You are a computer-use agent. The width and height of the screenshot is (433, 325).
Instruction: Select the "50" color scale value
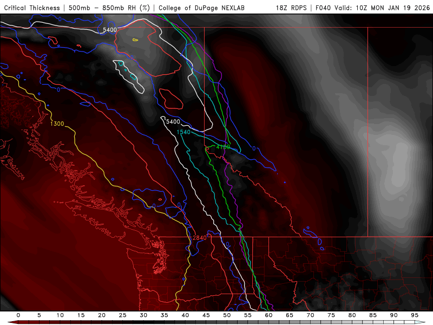227,315
